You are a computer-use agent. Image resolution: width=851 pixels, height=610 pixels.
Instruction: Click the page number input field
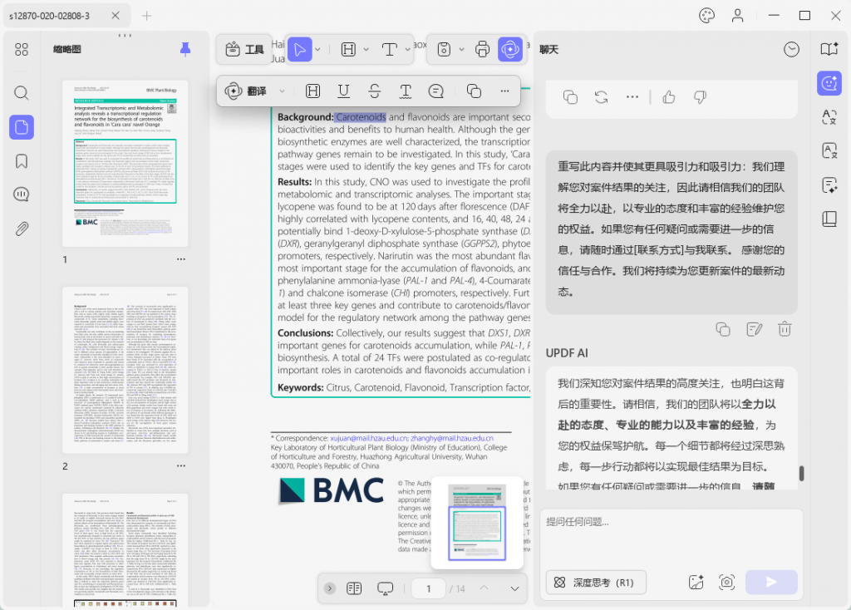(429, 589)
